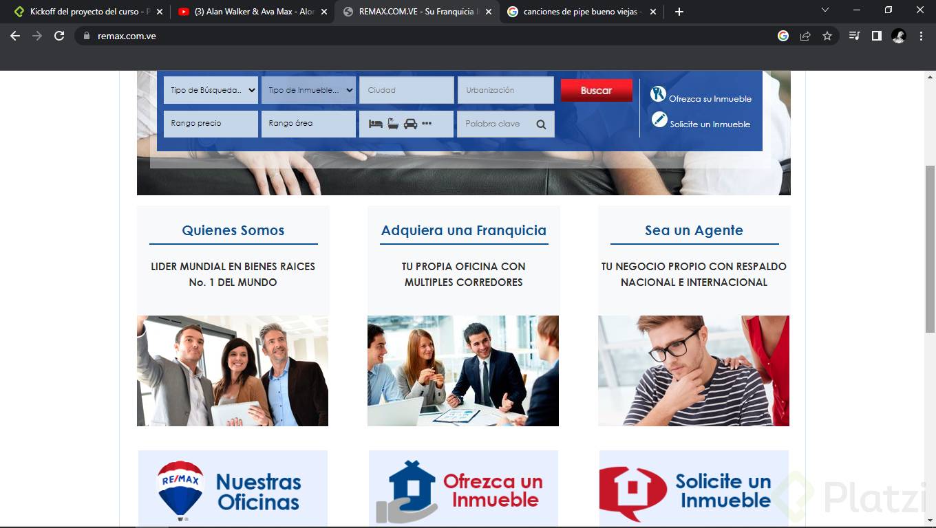
Task: Click the magnifier icon in Palabra clave
Action: tap(542, 124)
